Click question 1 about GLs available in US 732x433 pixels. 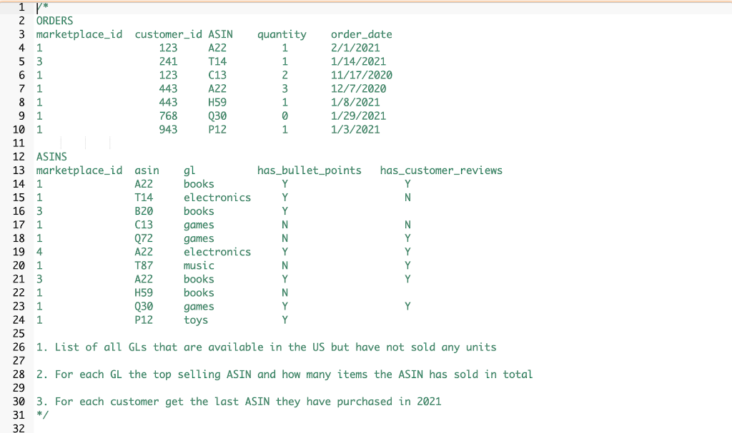[x=264, y=347]
